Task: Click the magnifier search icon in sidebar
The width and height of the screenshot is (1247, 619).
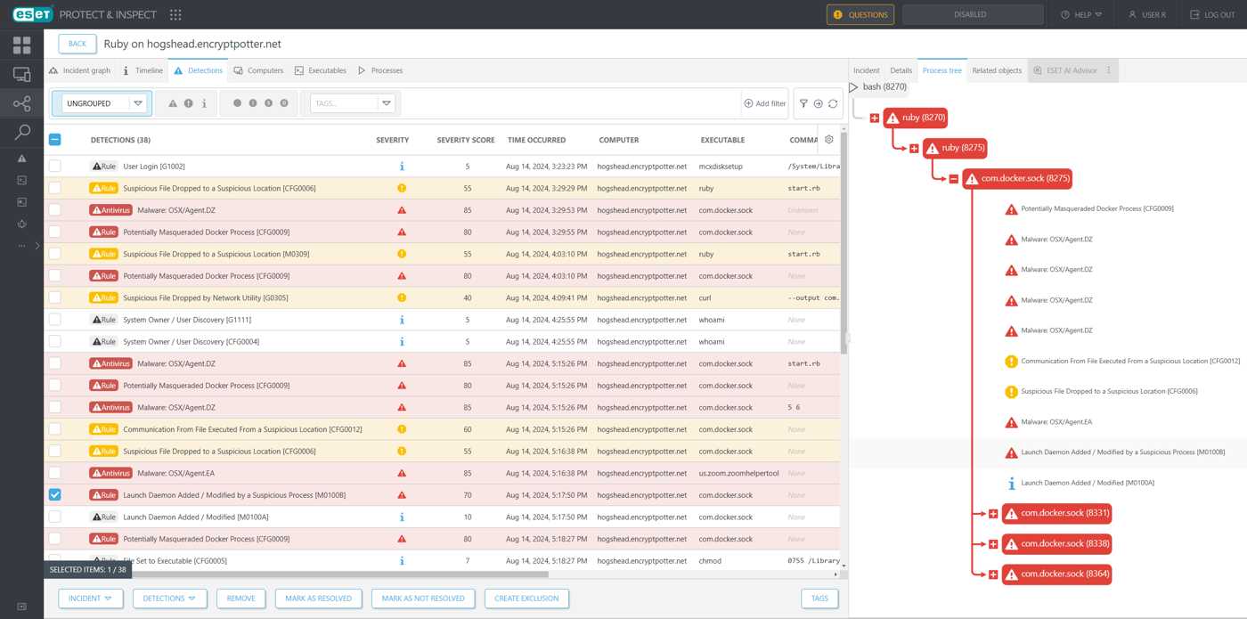Action: click(x=21, y=132)
